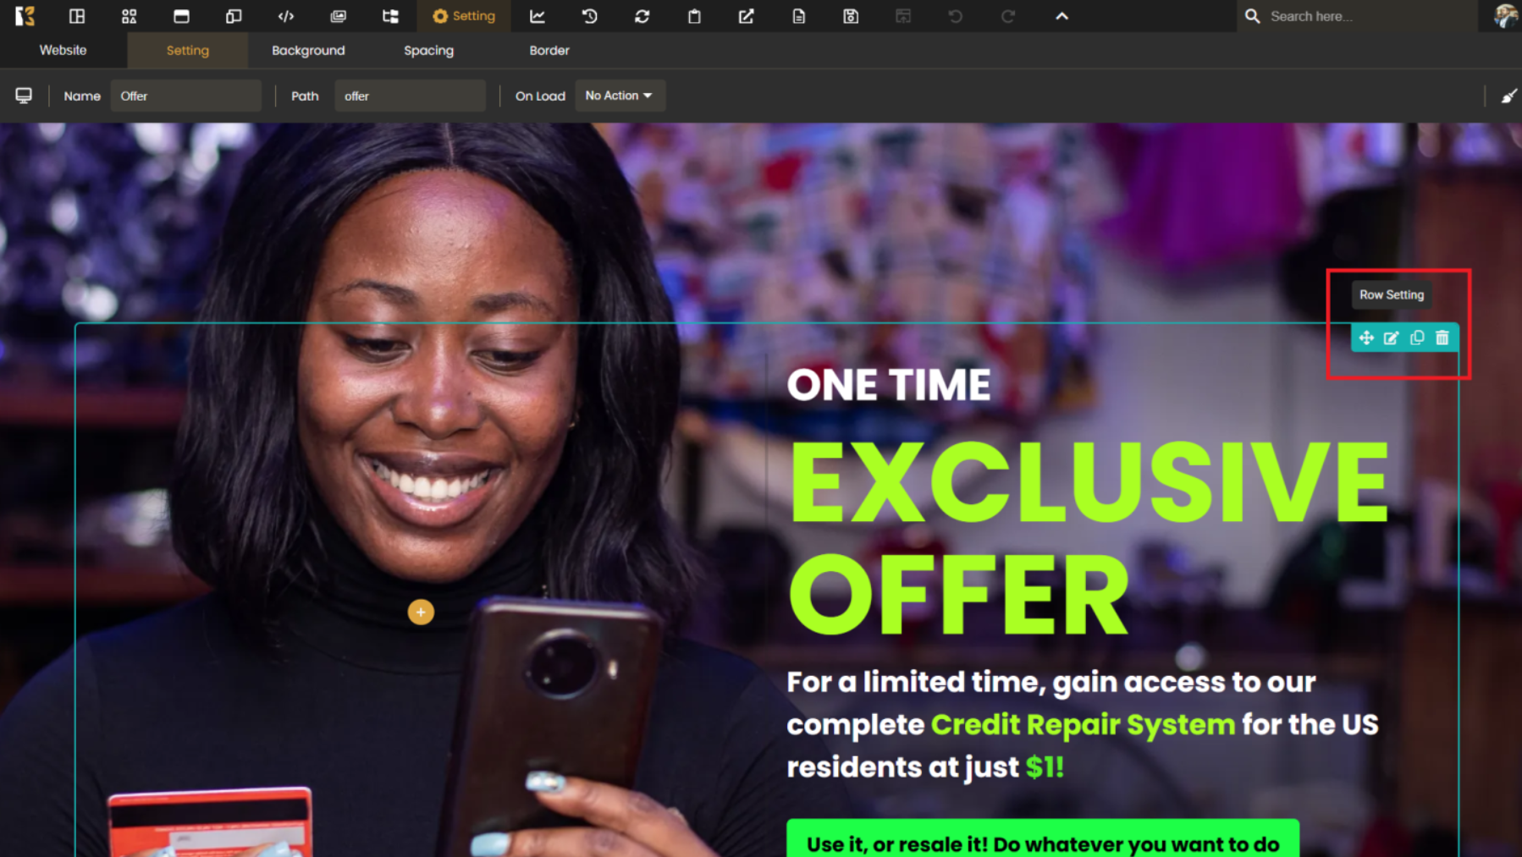The image size is (1522, 857).
Task: Toggle the desktop device view icon
Action: (24, 96)
